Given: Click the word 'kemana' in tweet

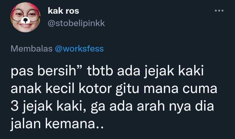Looking at the screenshot, I should click(x=70, y=124).
